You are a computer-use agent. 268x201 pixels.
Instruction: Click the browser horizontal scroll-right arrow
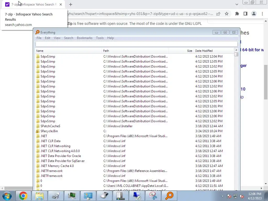(x=261, y=188)
